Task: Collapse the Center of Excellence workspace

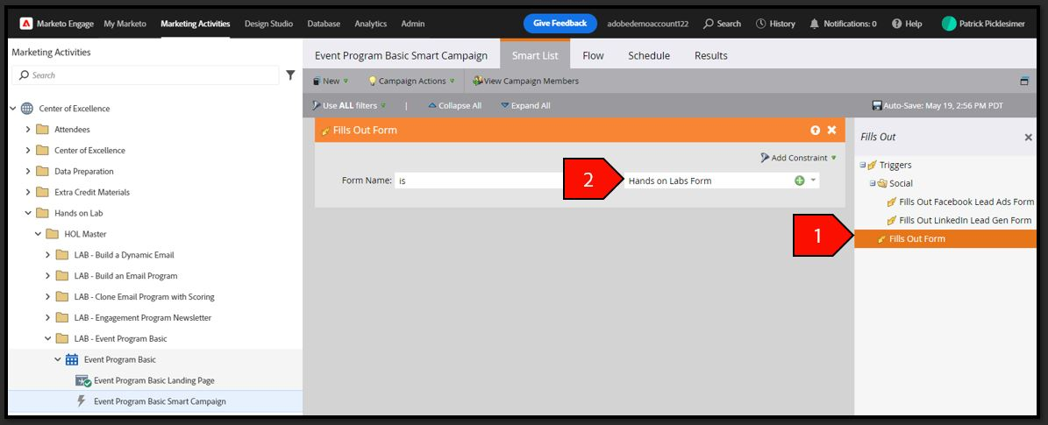Action: click(12, 109)
